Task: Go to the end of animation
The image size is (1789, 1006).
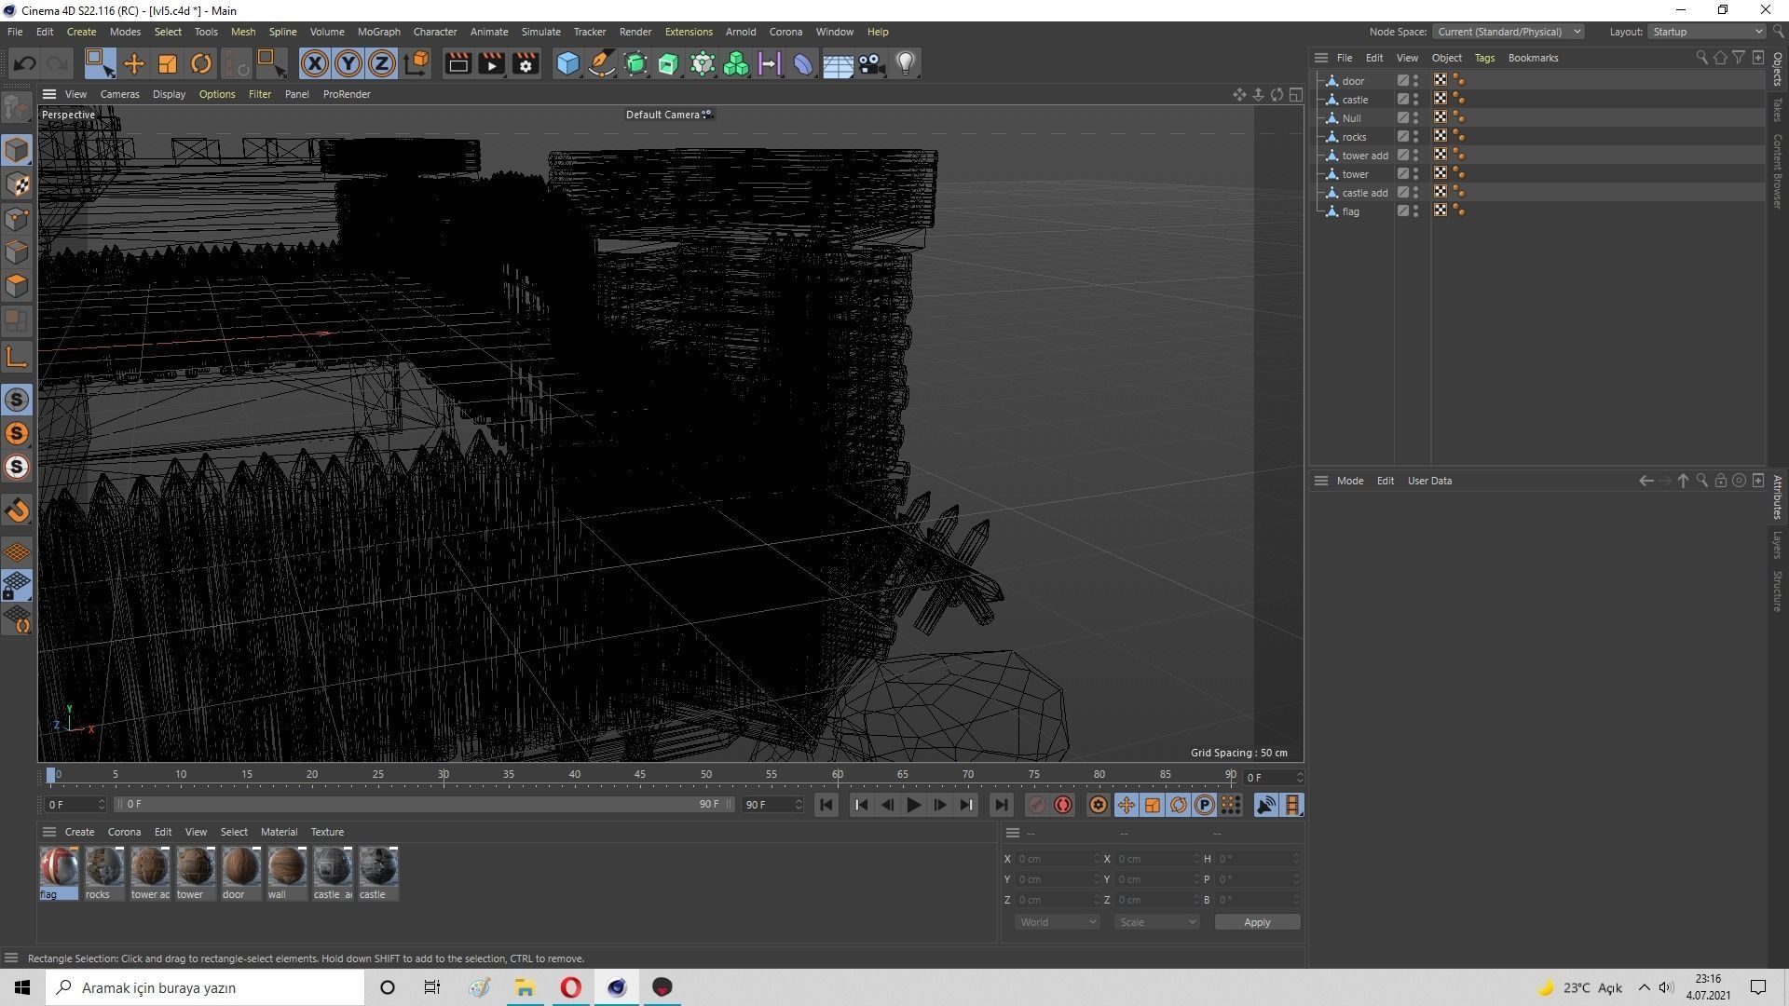Action: pos(1001,805)
